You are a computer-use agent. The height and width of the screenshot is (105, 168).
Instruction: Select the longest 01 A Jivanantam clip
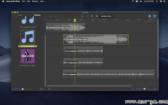click(x=109, y=74)
